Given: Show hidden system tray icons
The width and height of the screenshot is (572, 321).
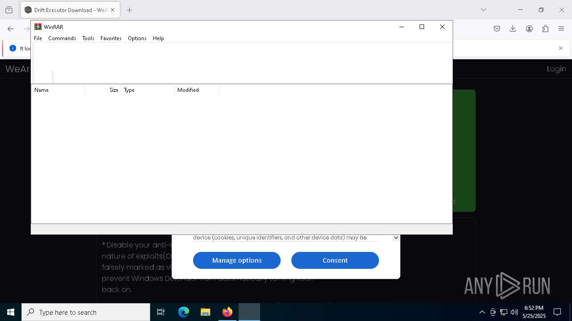Looking at the screenshot, I should tap(482, 312).
